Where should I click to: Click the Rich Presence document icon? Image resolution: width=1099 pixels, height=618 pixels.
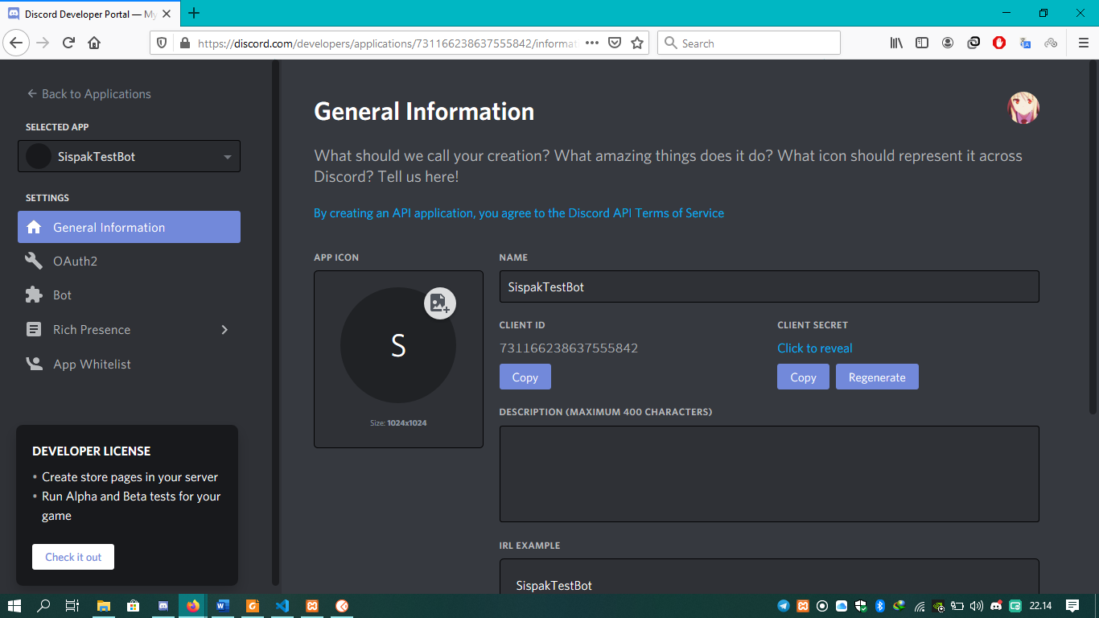pos(34,330)
